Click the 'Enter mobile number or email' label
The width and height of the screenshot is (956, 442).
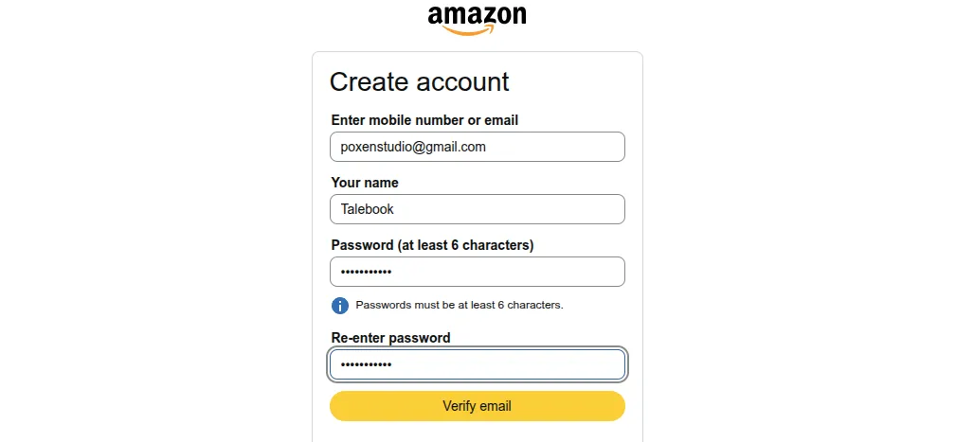tap(424, 120)
